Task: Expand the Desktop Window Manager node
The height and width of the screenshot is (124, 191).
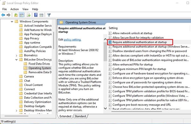Action: (x=17, y=111)
